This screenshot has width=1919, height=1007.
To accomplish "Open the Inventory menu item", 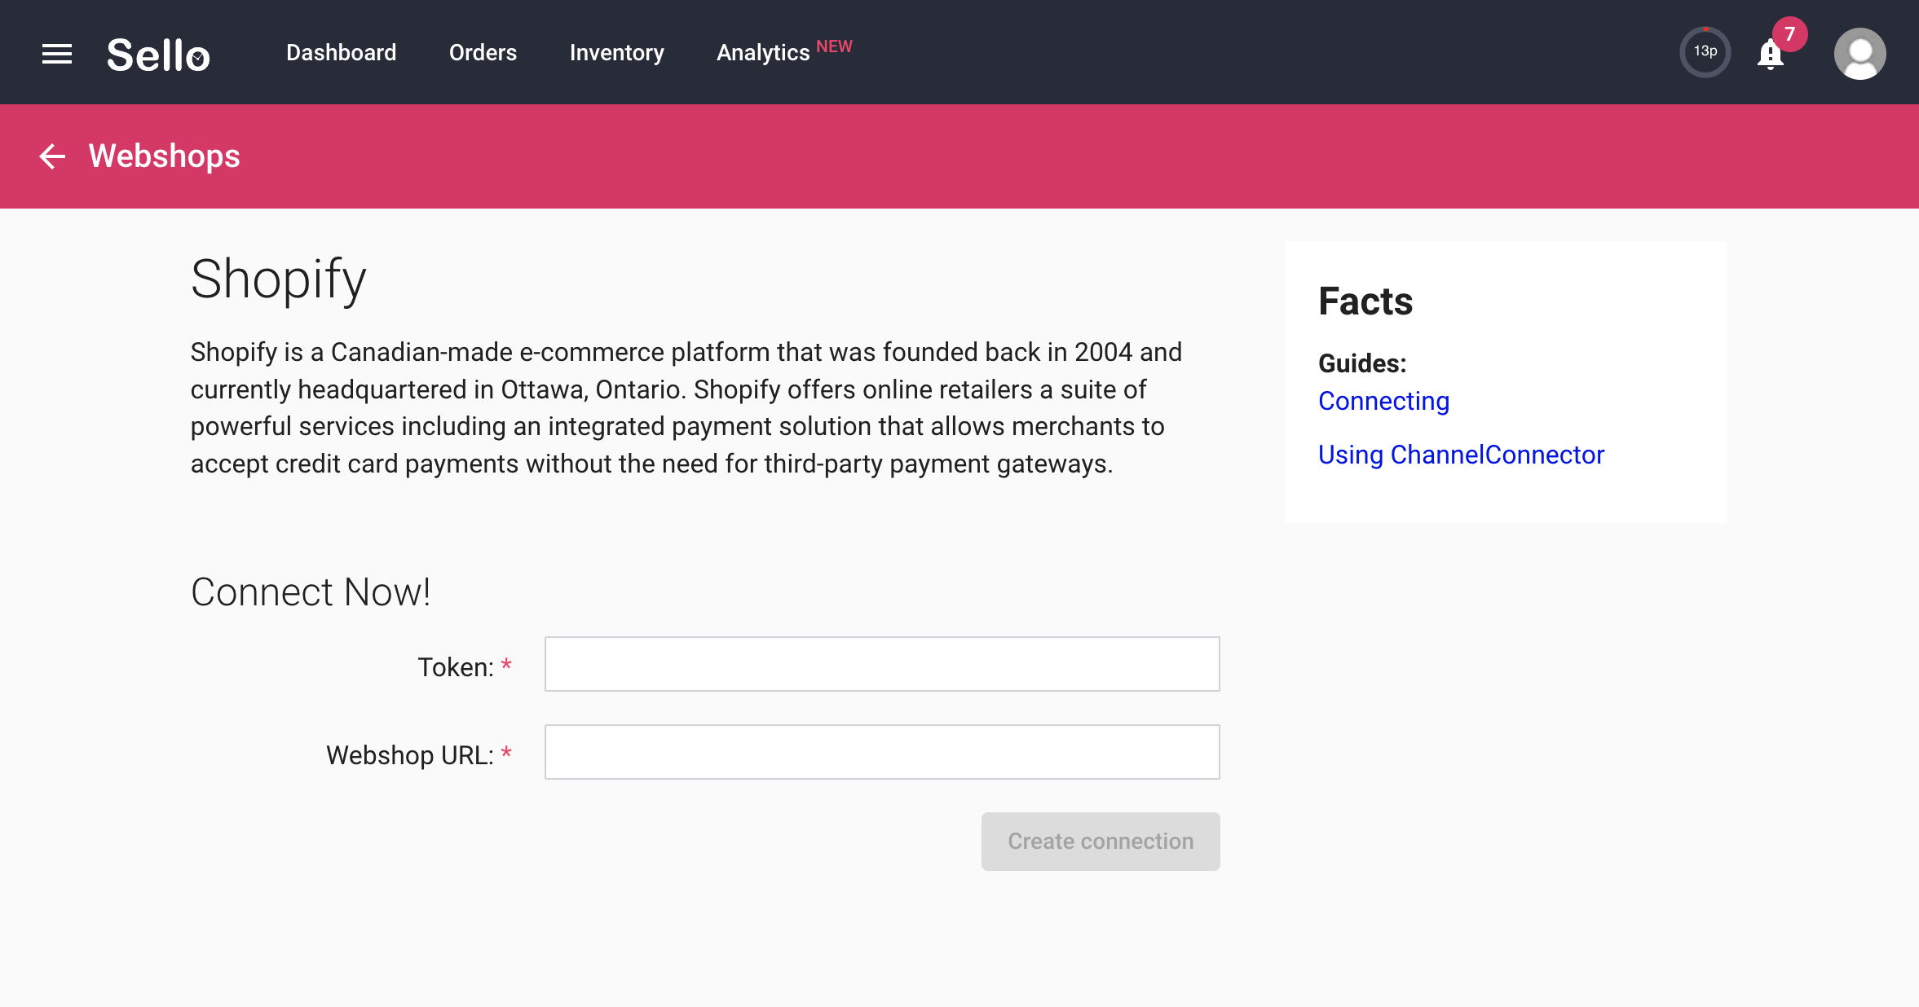I will click(616, 53).
